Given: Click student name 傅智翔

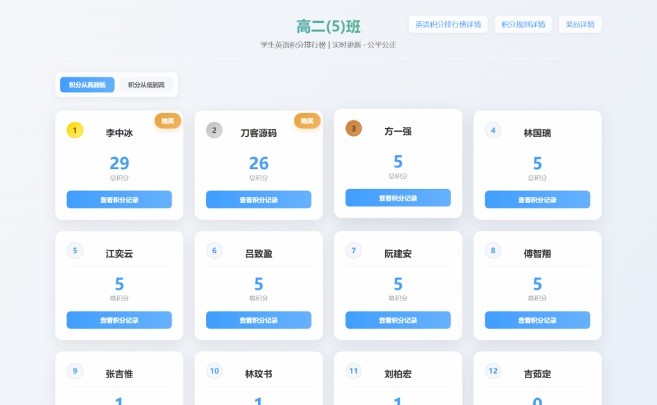Looking at the screenshot, I should pyautogui.click(x=538, y=254).
